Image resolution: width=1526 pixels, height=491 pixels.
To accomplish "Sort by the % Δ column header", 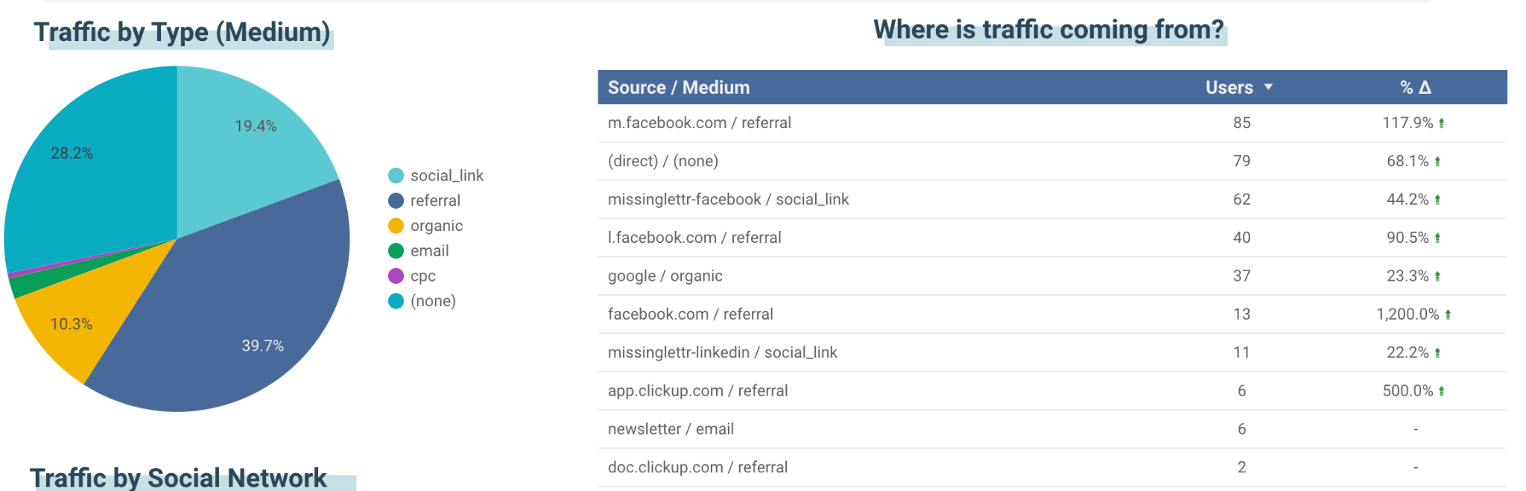I will (x=1415, y=87).
